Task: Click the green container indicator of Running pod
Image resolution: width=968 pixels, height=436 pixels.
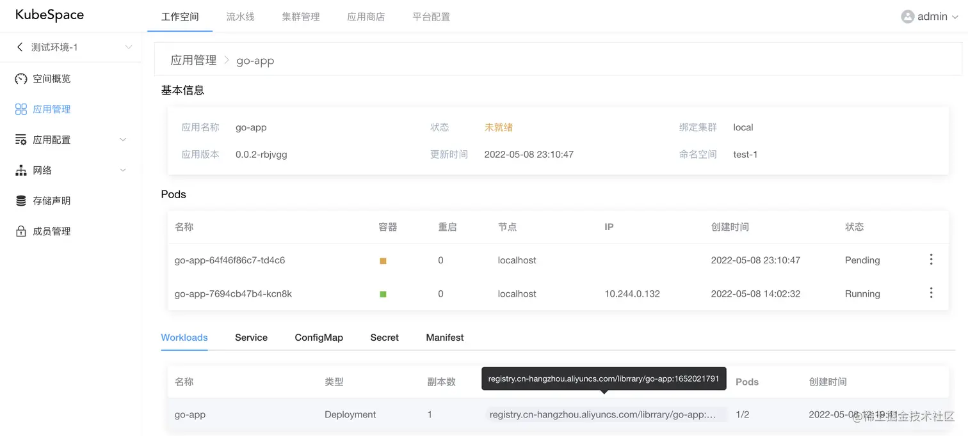Action: [x=383, y=294]
